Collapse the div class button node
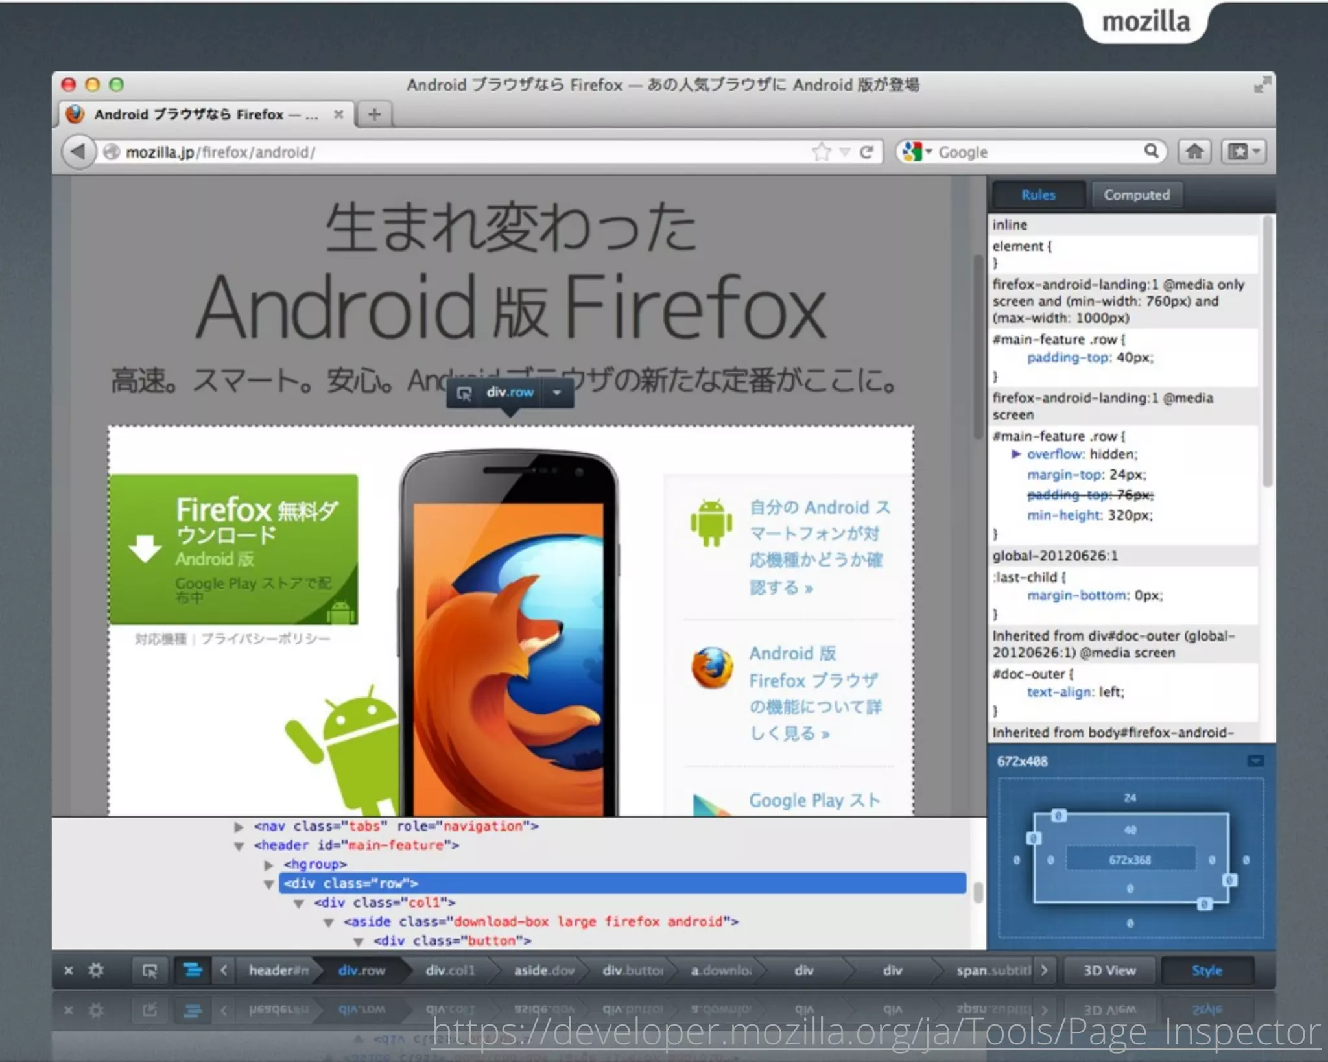The width and height of the screenshot is (1328, 1062). click(359, 941)
